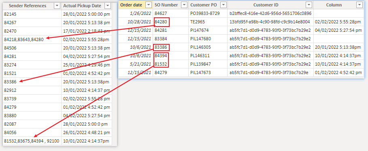Select the Sender References column header
Viewport: 368px width, 151px height.
pyautogui.click(x=28, y=6)
